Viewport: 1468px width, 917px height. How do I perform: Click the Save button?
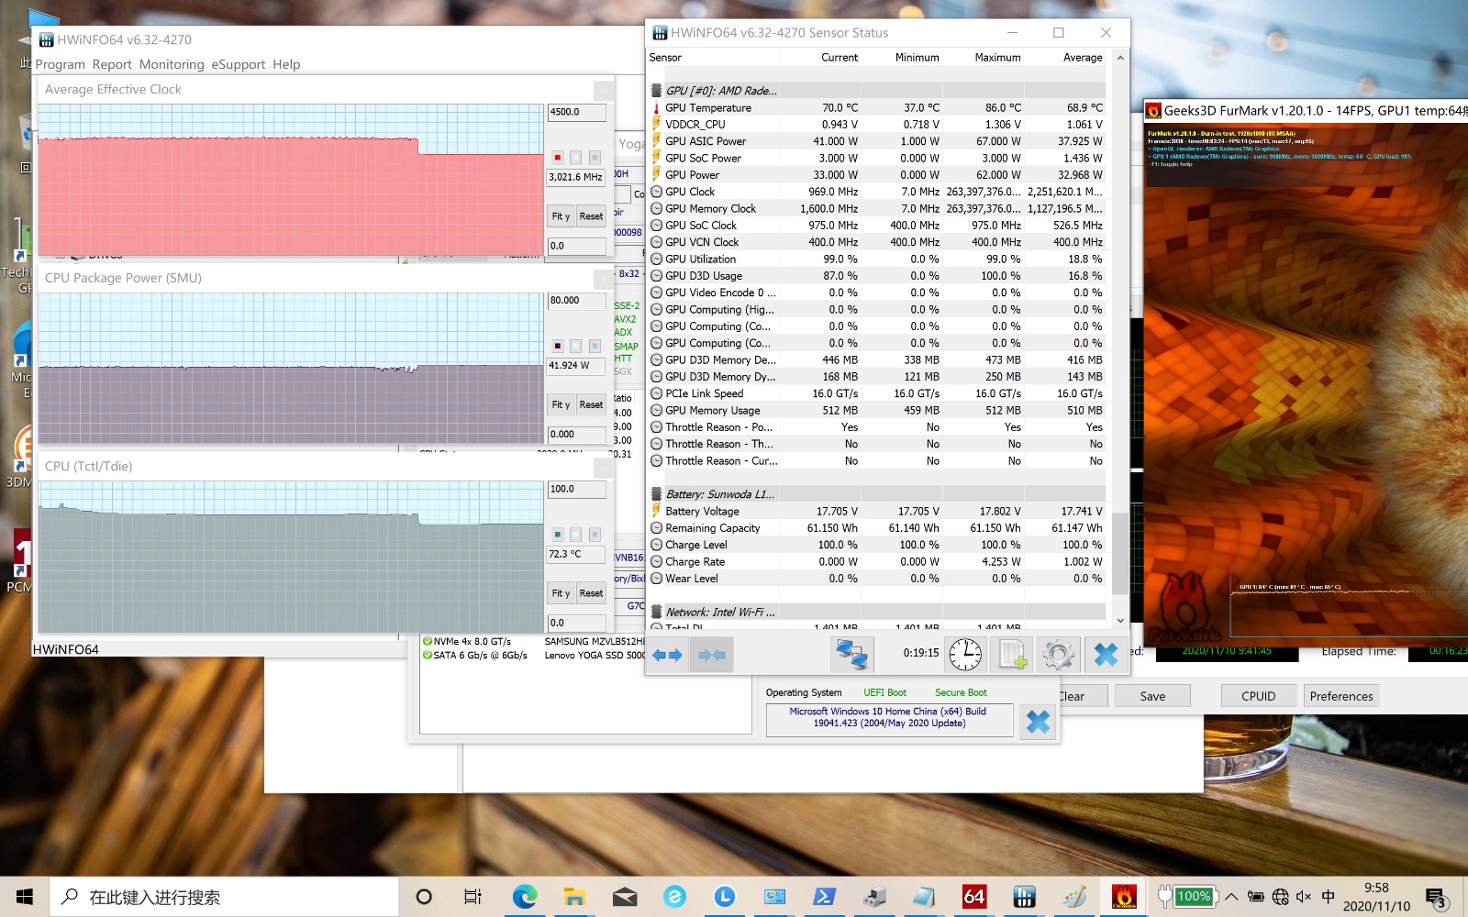1152,696
